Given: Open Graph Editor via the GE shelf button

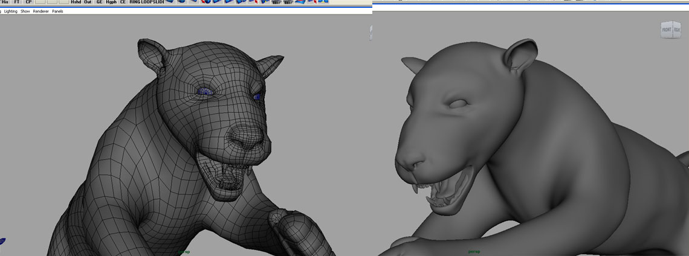Looking at the screenshot, I should tap(99, 2).
